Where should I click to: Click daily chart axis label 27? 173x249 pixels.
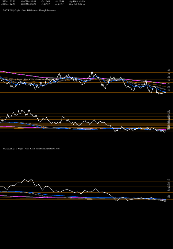(x=169, y=84)
